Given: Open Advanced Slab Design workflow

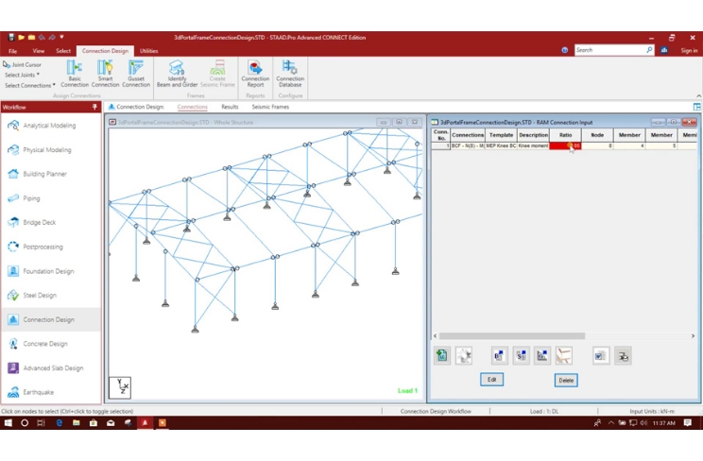Looking at the screenshot, I should (x=51, y=368).
